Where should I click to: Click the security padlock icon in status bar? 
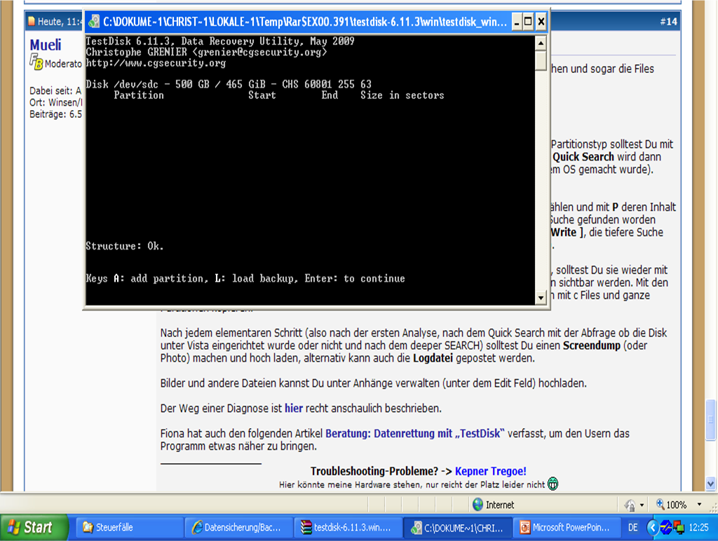(x=630, y=505)
